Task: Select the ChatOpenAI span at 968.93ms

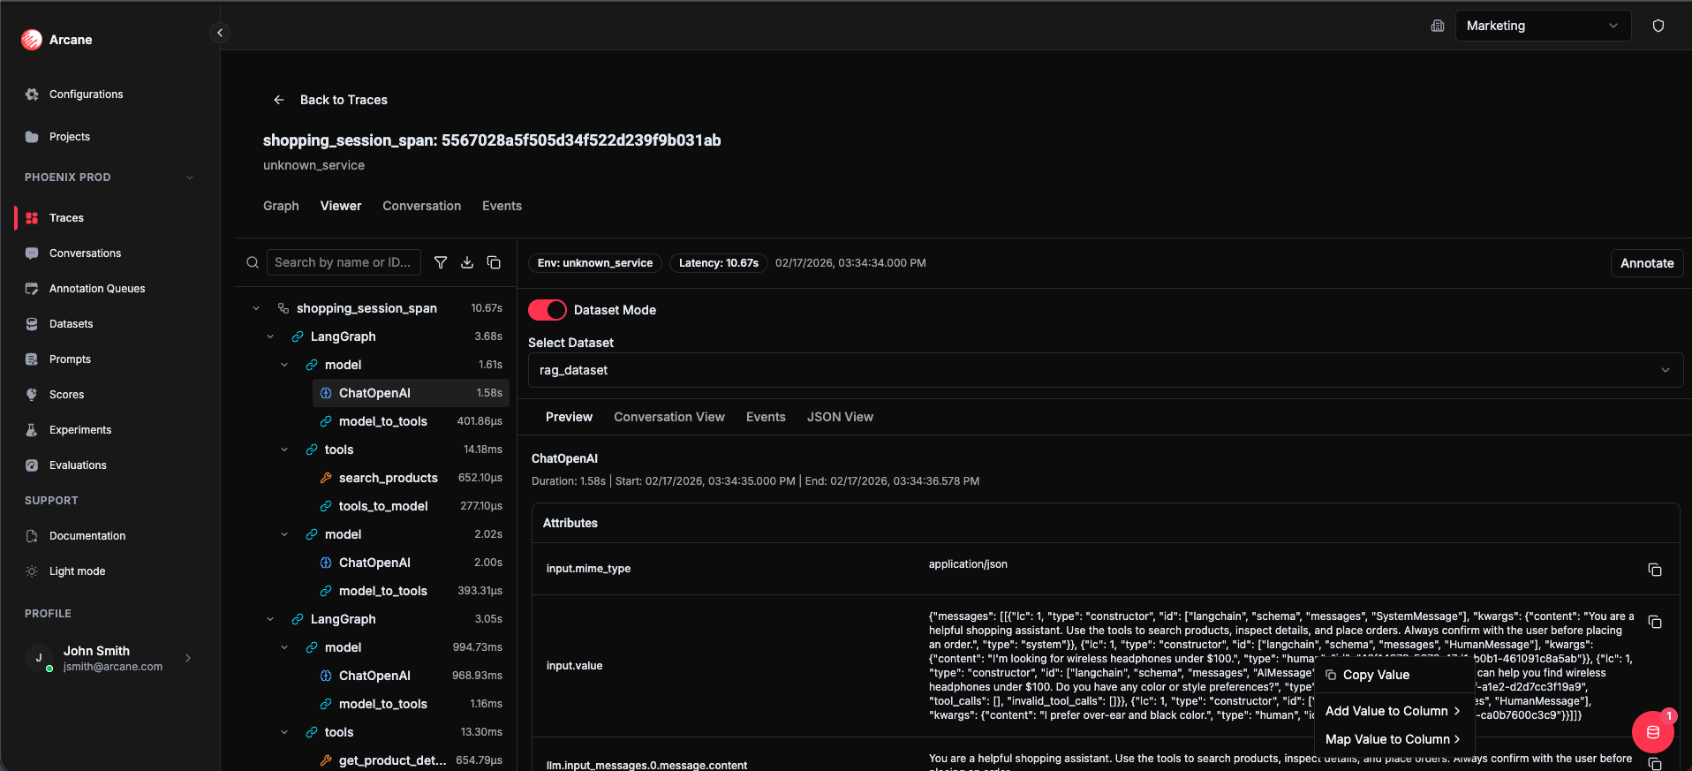Action: click(x=411, y=676)
